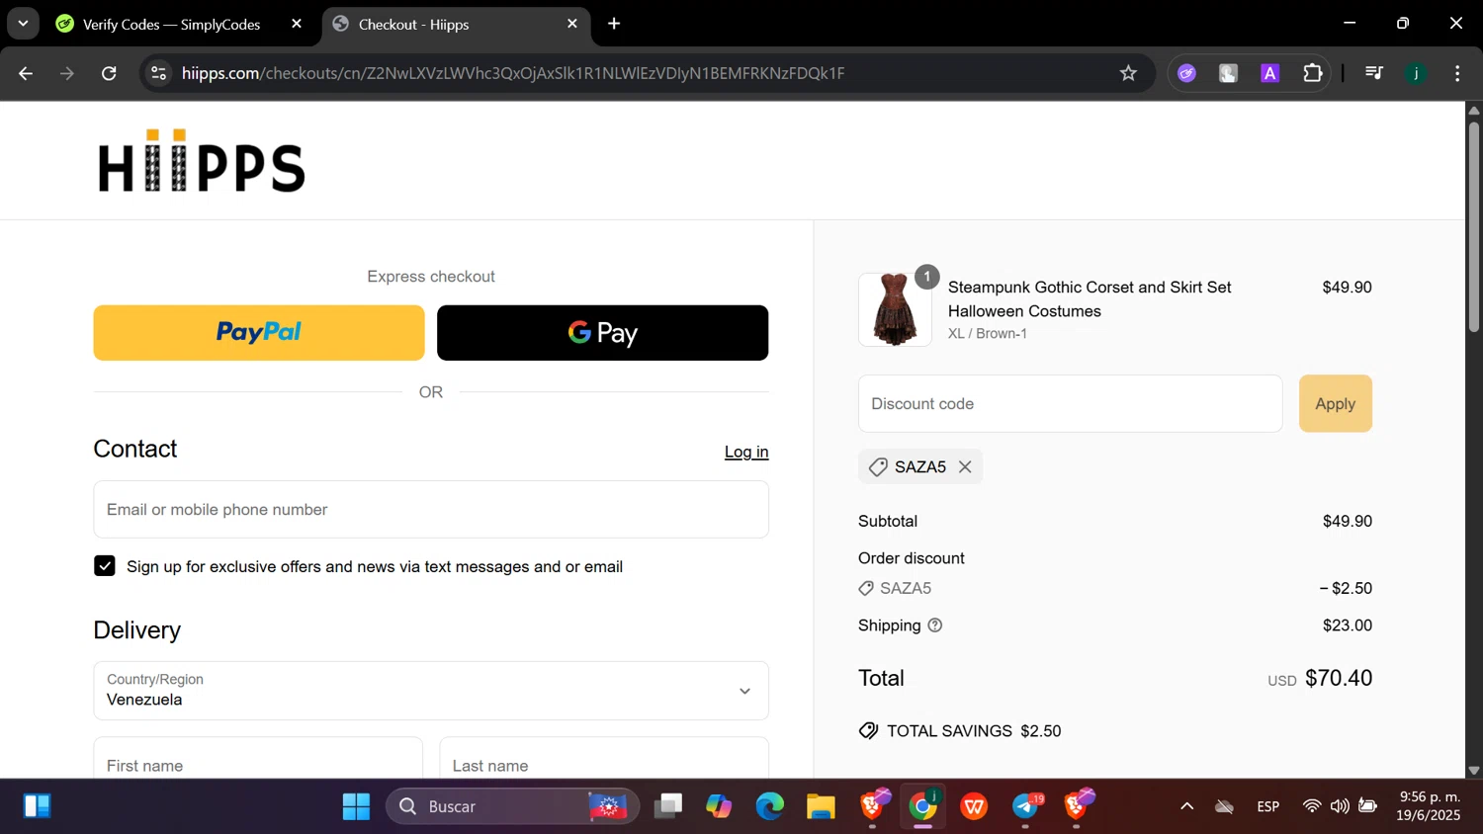Viewport: 1483px width, 834px height.
Task: Focus the Discount code field
Action: pyautogui.click(x=1070, y=403)
